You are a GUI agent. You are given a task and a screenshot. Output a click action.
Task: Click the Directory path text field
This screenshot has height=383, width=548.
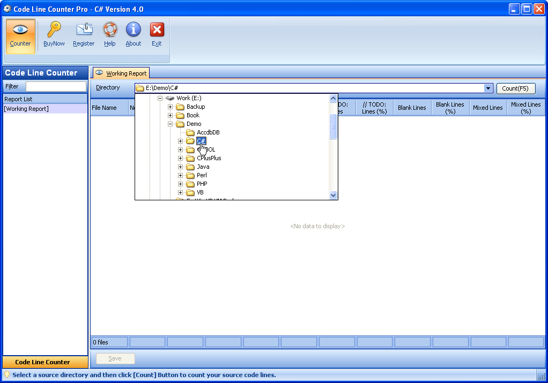click(314, 88)
